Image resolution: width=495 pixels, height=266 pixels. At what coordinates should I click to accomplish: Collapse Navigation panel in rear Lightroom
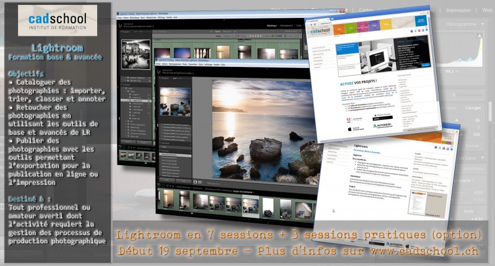(122, 32)
